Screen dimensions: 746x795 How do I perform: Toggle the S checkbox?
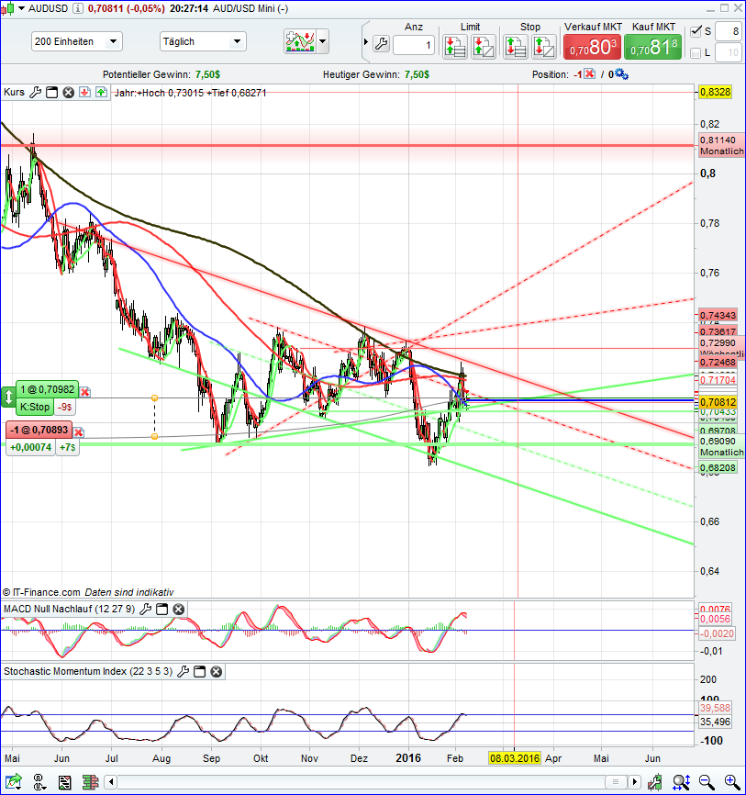point(696,31)
